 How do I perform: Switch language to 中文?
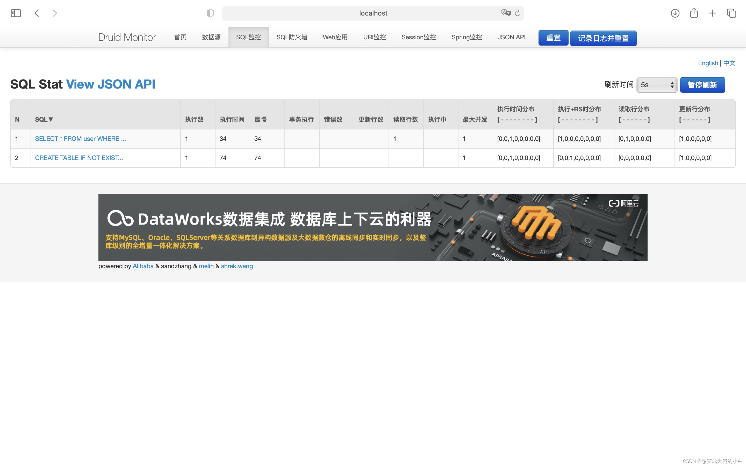(x=729, y=63)
